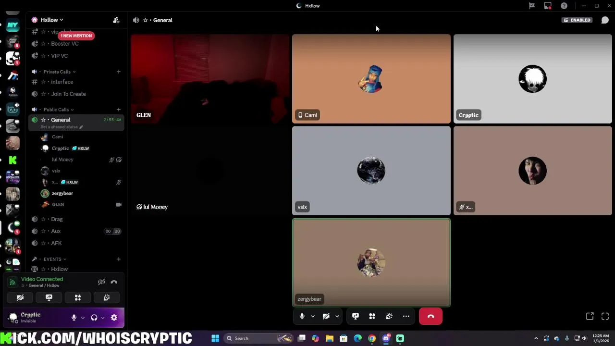Open the connection info signal icon
Image resolution: width=615 pixels, height=346 pixels.
pyautogui.click(x=12, y=282)
